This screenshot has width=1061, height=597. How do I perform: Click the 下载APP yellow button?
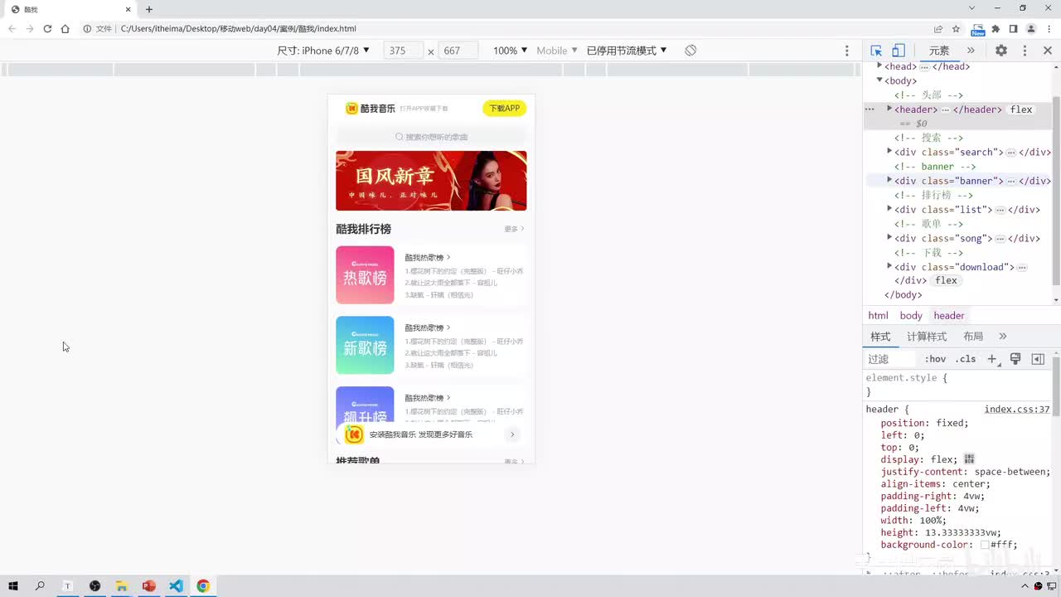pyautogui.click(x=504, y=109)
